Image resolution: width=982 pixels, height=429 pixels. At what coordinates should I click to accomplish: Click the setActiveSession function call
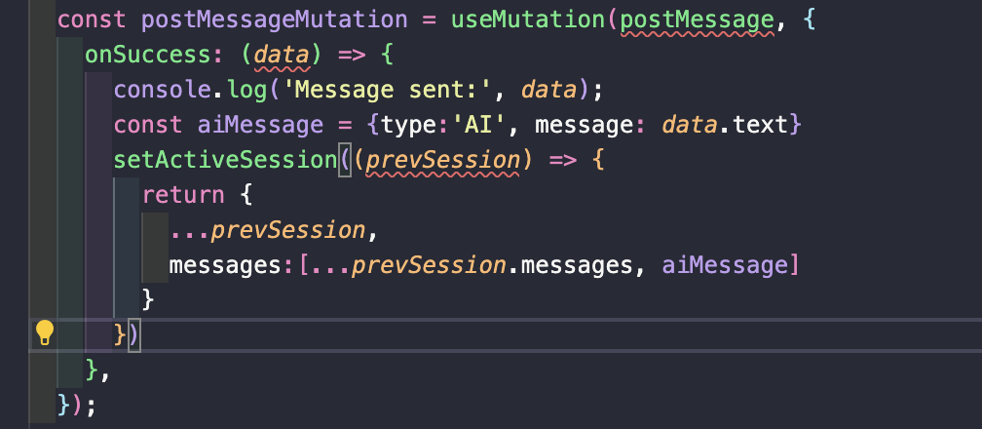coord(225,161)
